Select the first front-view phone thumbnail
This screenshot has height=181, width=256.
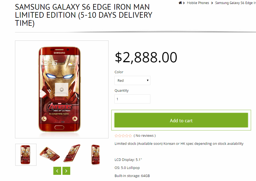point(26,155)
